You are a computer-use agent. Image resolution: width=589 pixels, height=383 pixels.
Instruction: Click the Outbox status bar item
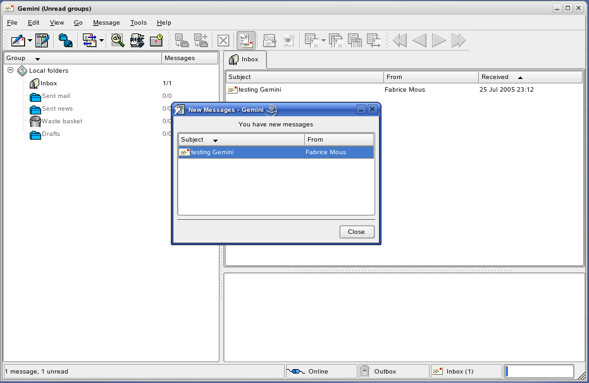tap(394, 372)
